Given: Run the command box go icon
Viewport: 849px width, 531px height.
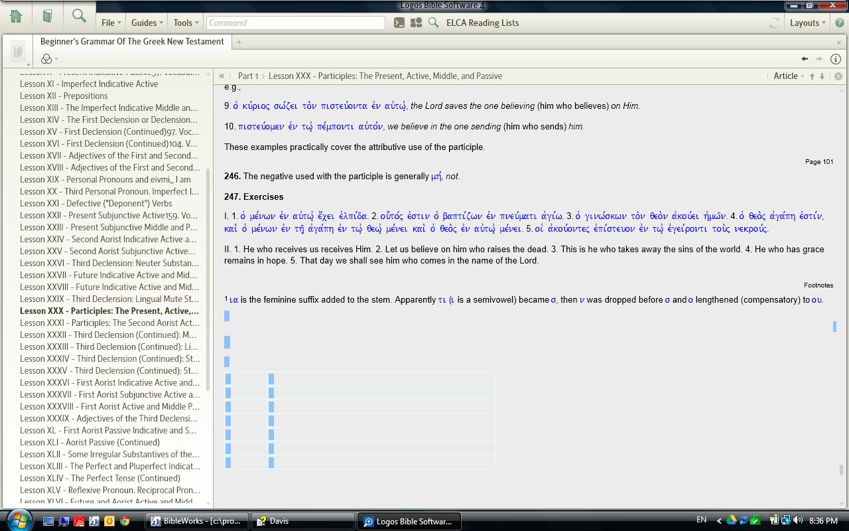Looking at the screenshot, I should click(399, 23).
